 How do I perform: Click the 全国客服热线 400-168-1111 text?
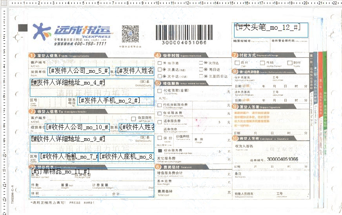pyautogui.click(x=80, y=44)
